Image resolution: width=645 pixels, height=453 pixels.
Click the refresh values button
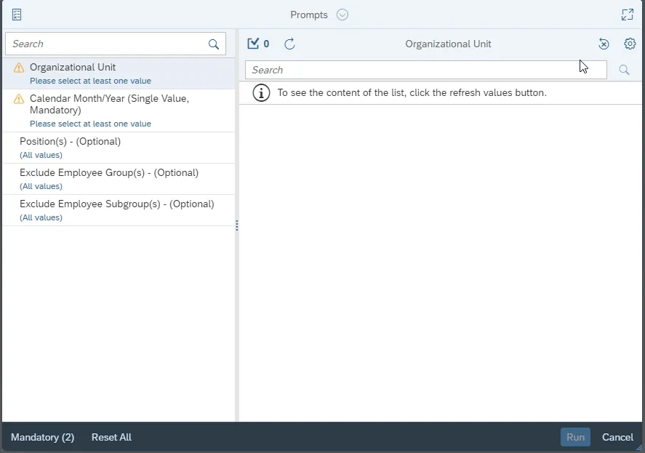point(289,44)
